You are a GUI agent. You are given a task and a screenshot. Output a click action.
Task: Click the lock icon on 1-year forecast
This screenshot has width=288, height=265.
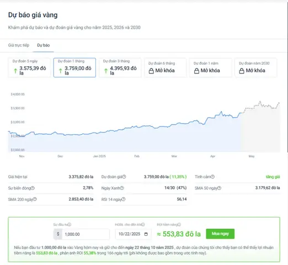click(196, 71)
